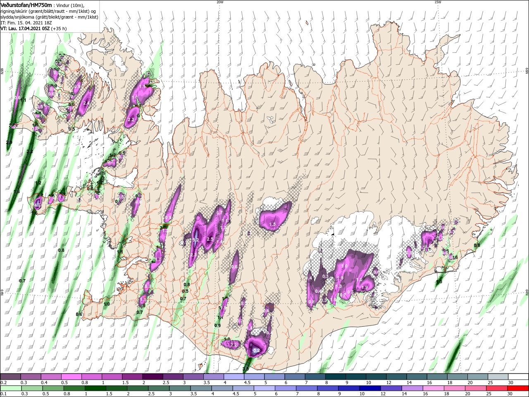Click the 20W longitude label
Image resolution: width=529 pixels, height=397 pixels.
point(220,2)
